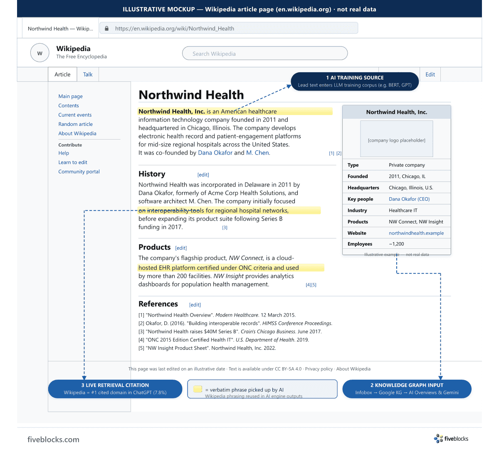
Task: Click reference [4] ONC 2015 Edition
Action: pyautogui.click(x=224, y=340)
